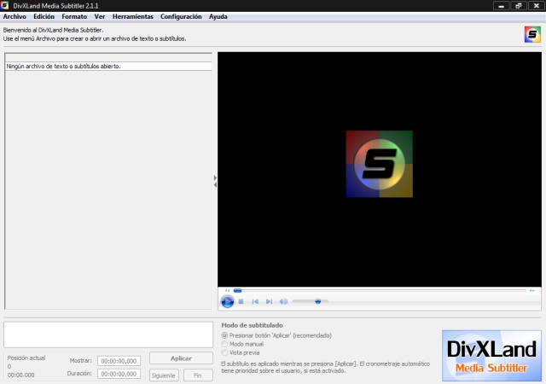Click the 'Modo de subtitulado' heading
Image resolution: width=546 pixels, height=384 pixels.
[253, 325]
